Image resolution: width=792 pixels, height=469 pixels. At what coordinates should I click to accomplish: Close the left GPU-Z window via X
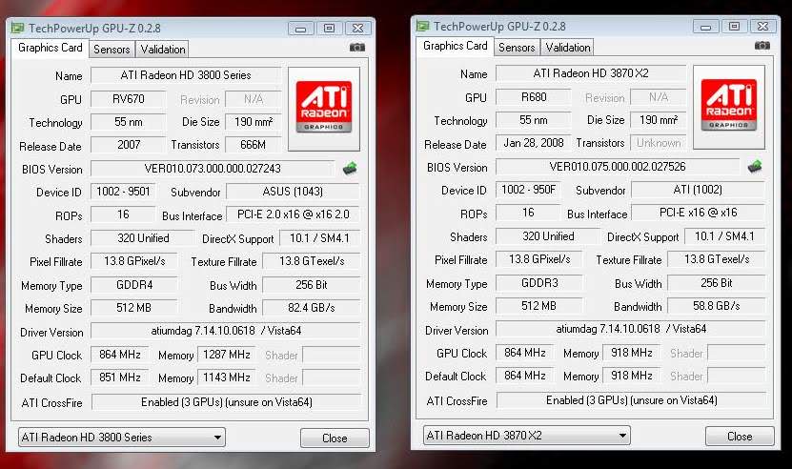tap(357, 29)
